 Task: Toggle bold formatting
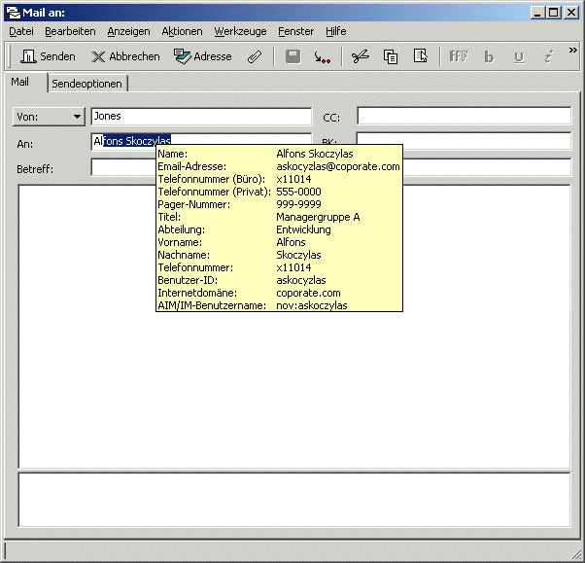tap(489, 56)
